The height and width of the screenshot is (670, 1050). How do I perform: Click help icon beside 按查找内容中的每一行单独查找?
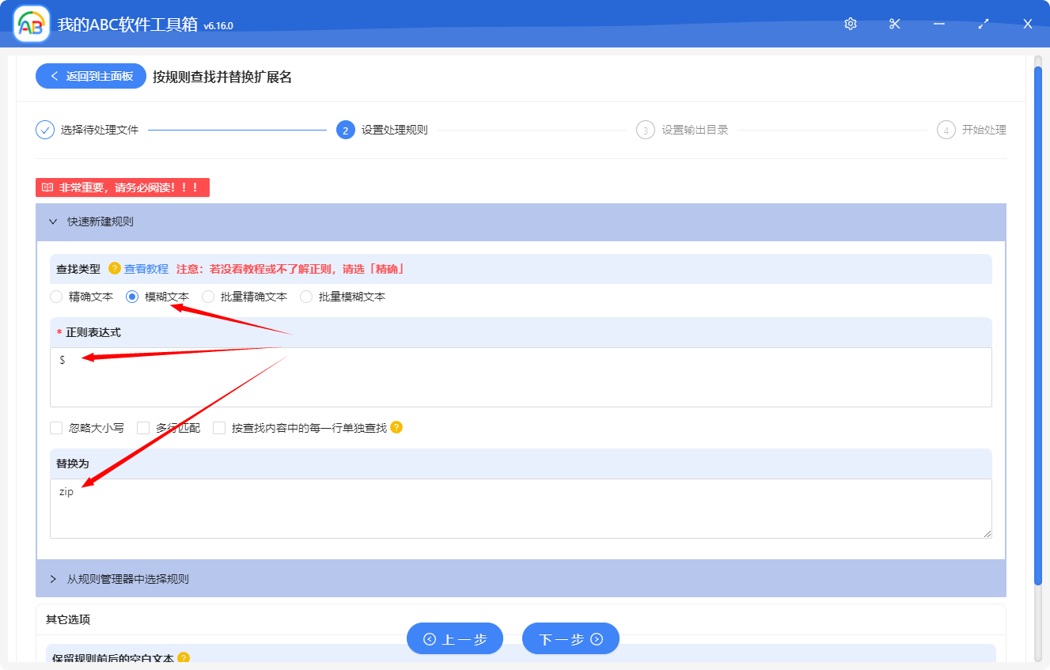(x=396, y=427)
